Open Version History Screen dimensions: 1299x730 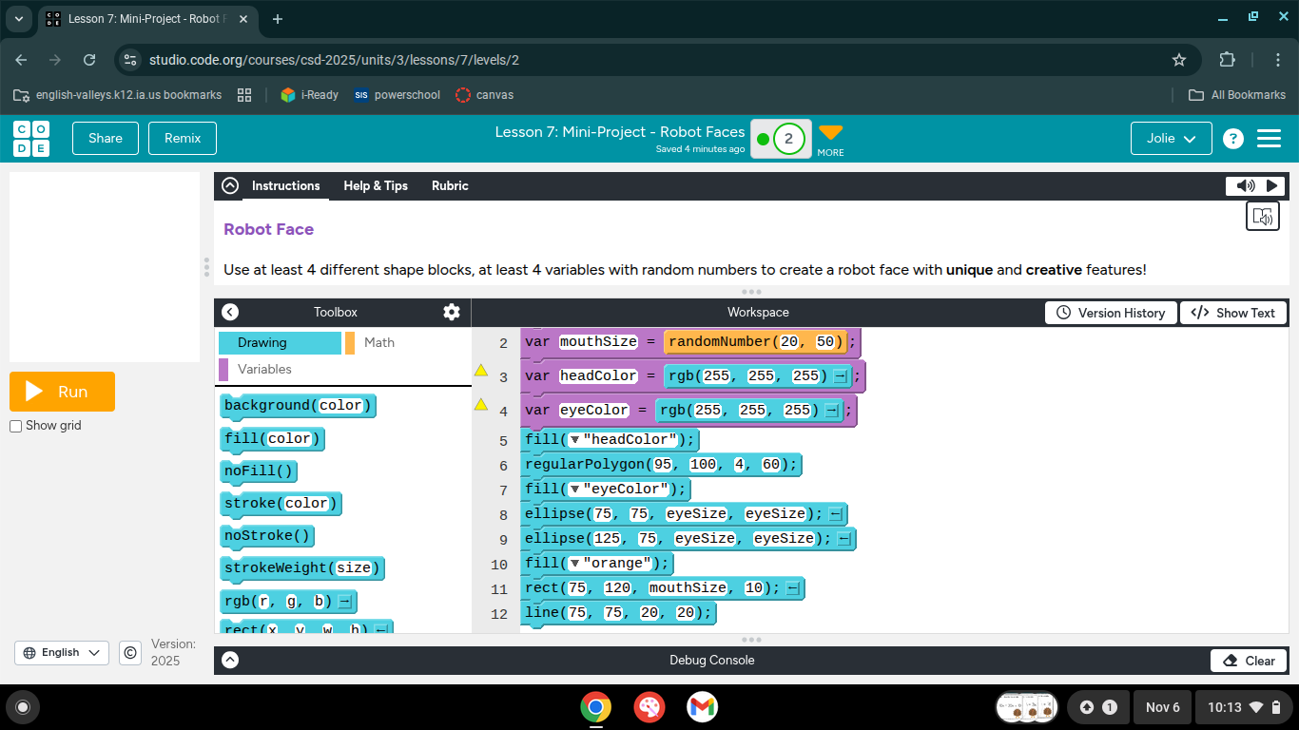[x=1111, y=313]
